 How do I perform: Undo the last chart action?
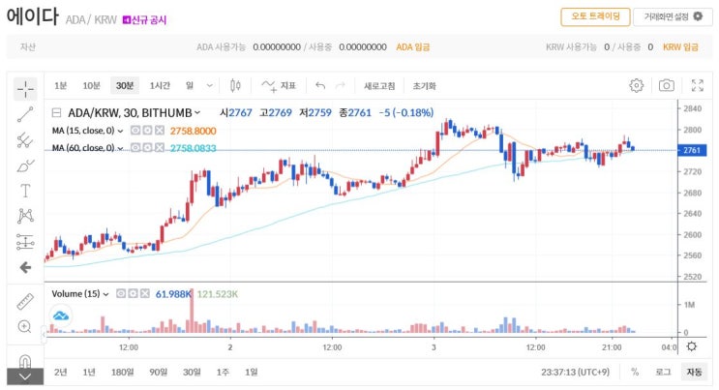[x=320, y=86]
